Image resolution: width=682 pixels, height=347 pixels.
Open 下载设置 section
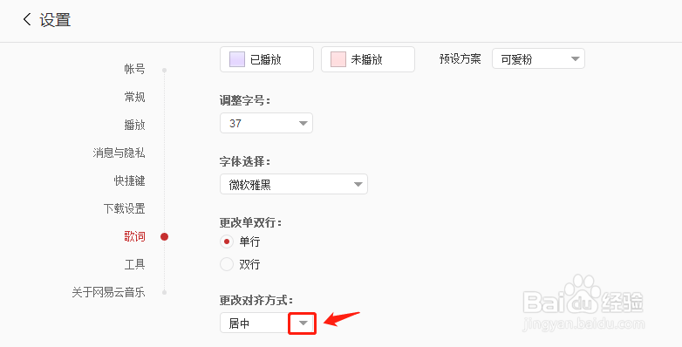[x=124, y=208]
